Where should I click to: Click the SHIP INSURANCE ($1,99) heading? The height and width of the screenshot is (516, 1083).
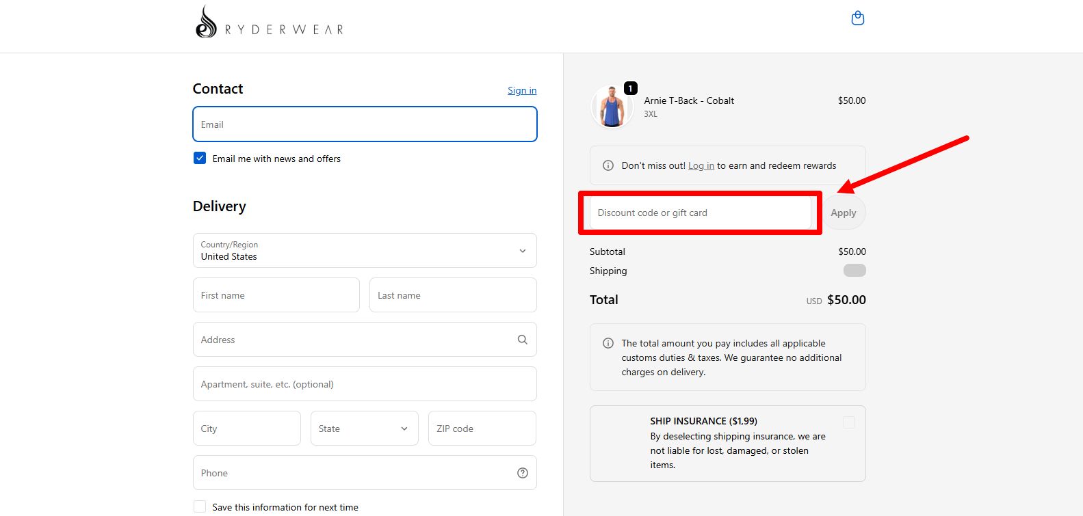pyautogui.click(x=703, y=421)
